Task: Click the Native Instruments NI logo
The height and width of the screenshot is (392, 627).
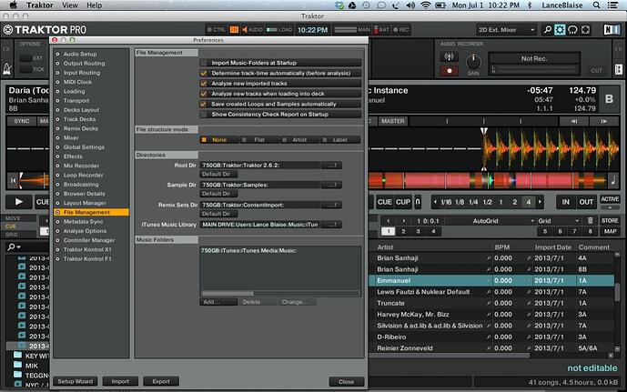Action: click(612, 30)
